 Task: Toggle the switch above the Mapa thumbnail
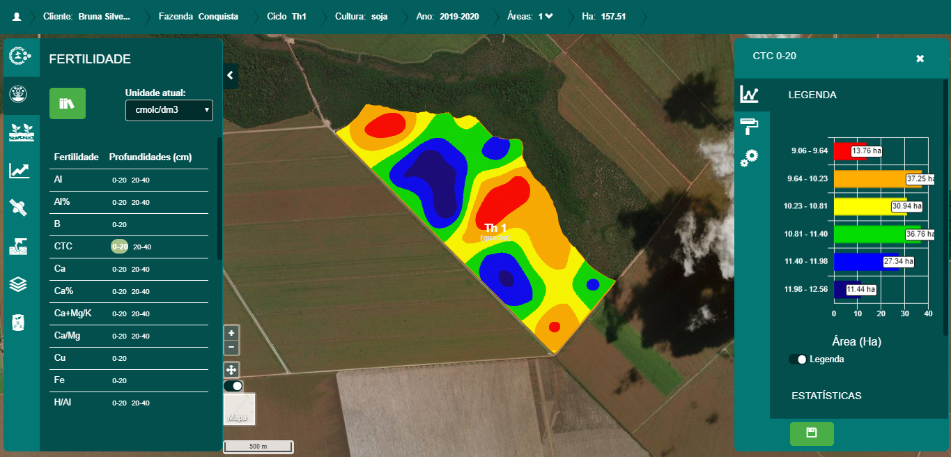coord(233,386)
